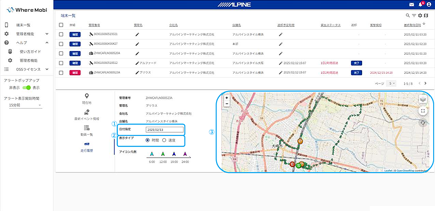Edit 管理名 pencil next to プリウス
This screenshot has height=211, width=435.
(137, 72)
